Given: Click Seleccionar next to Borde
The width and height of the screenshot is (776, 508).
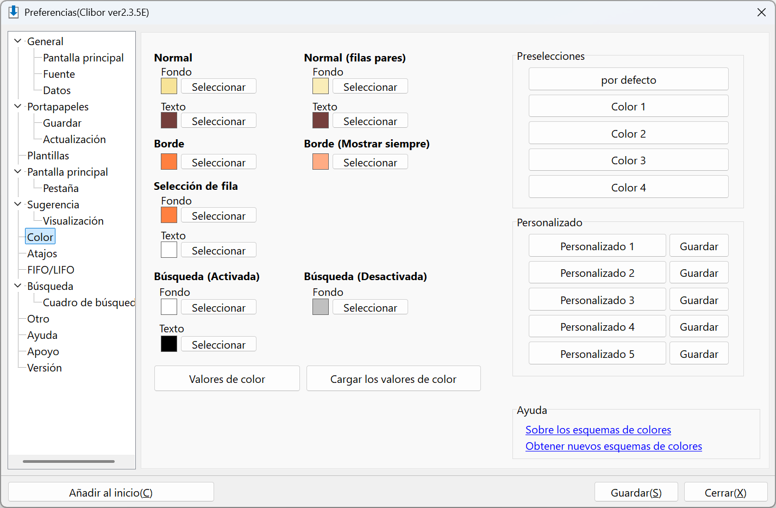Looking at the screenshot, I should click(x=218, y=162).
